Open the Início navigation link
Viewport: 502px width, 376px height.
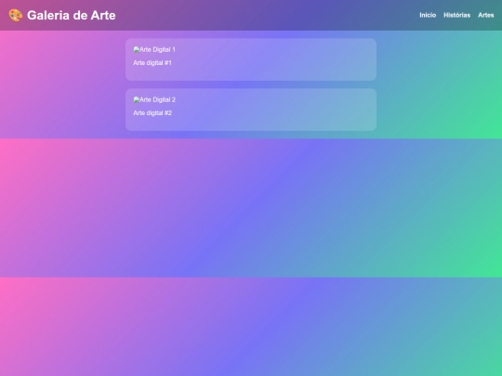click(428, 15)
